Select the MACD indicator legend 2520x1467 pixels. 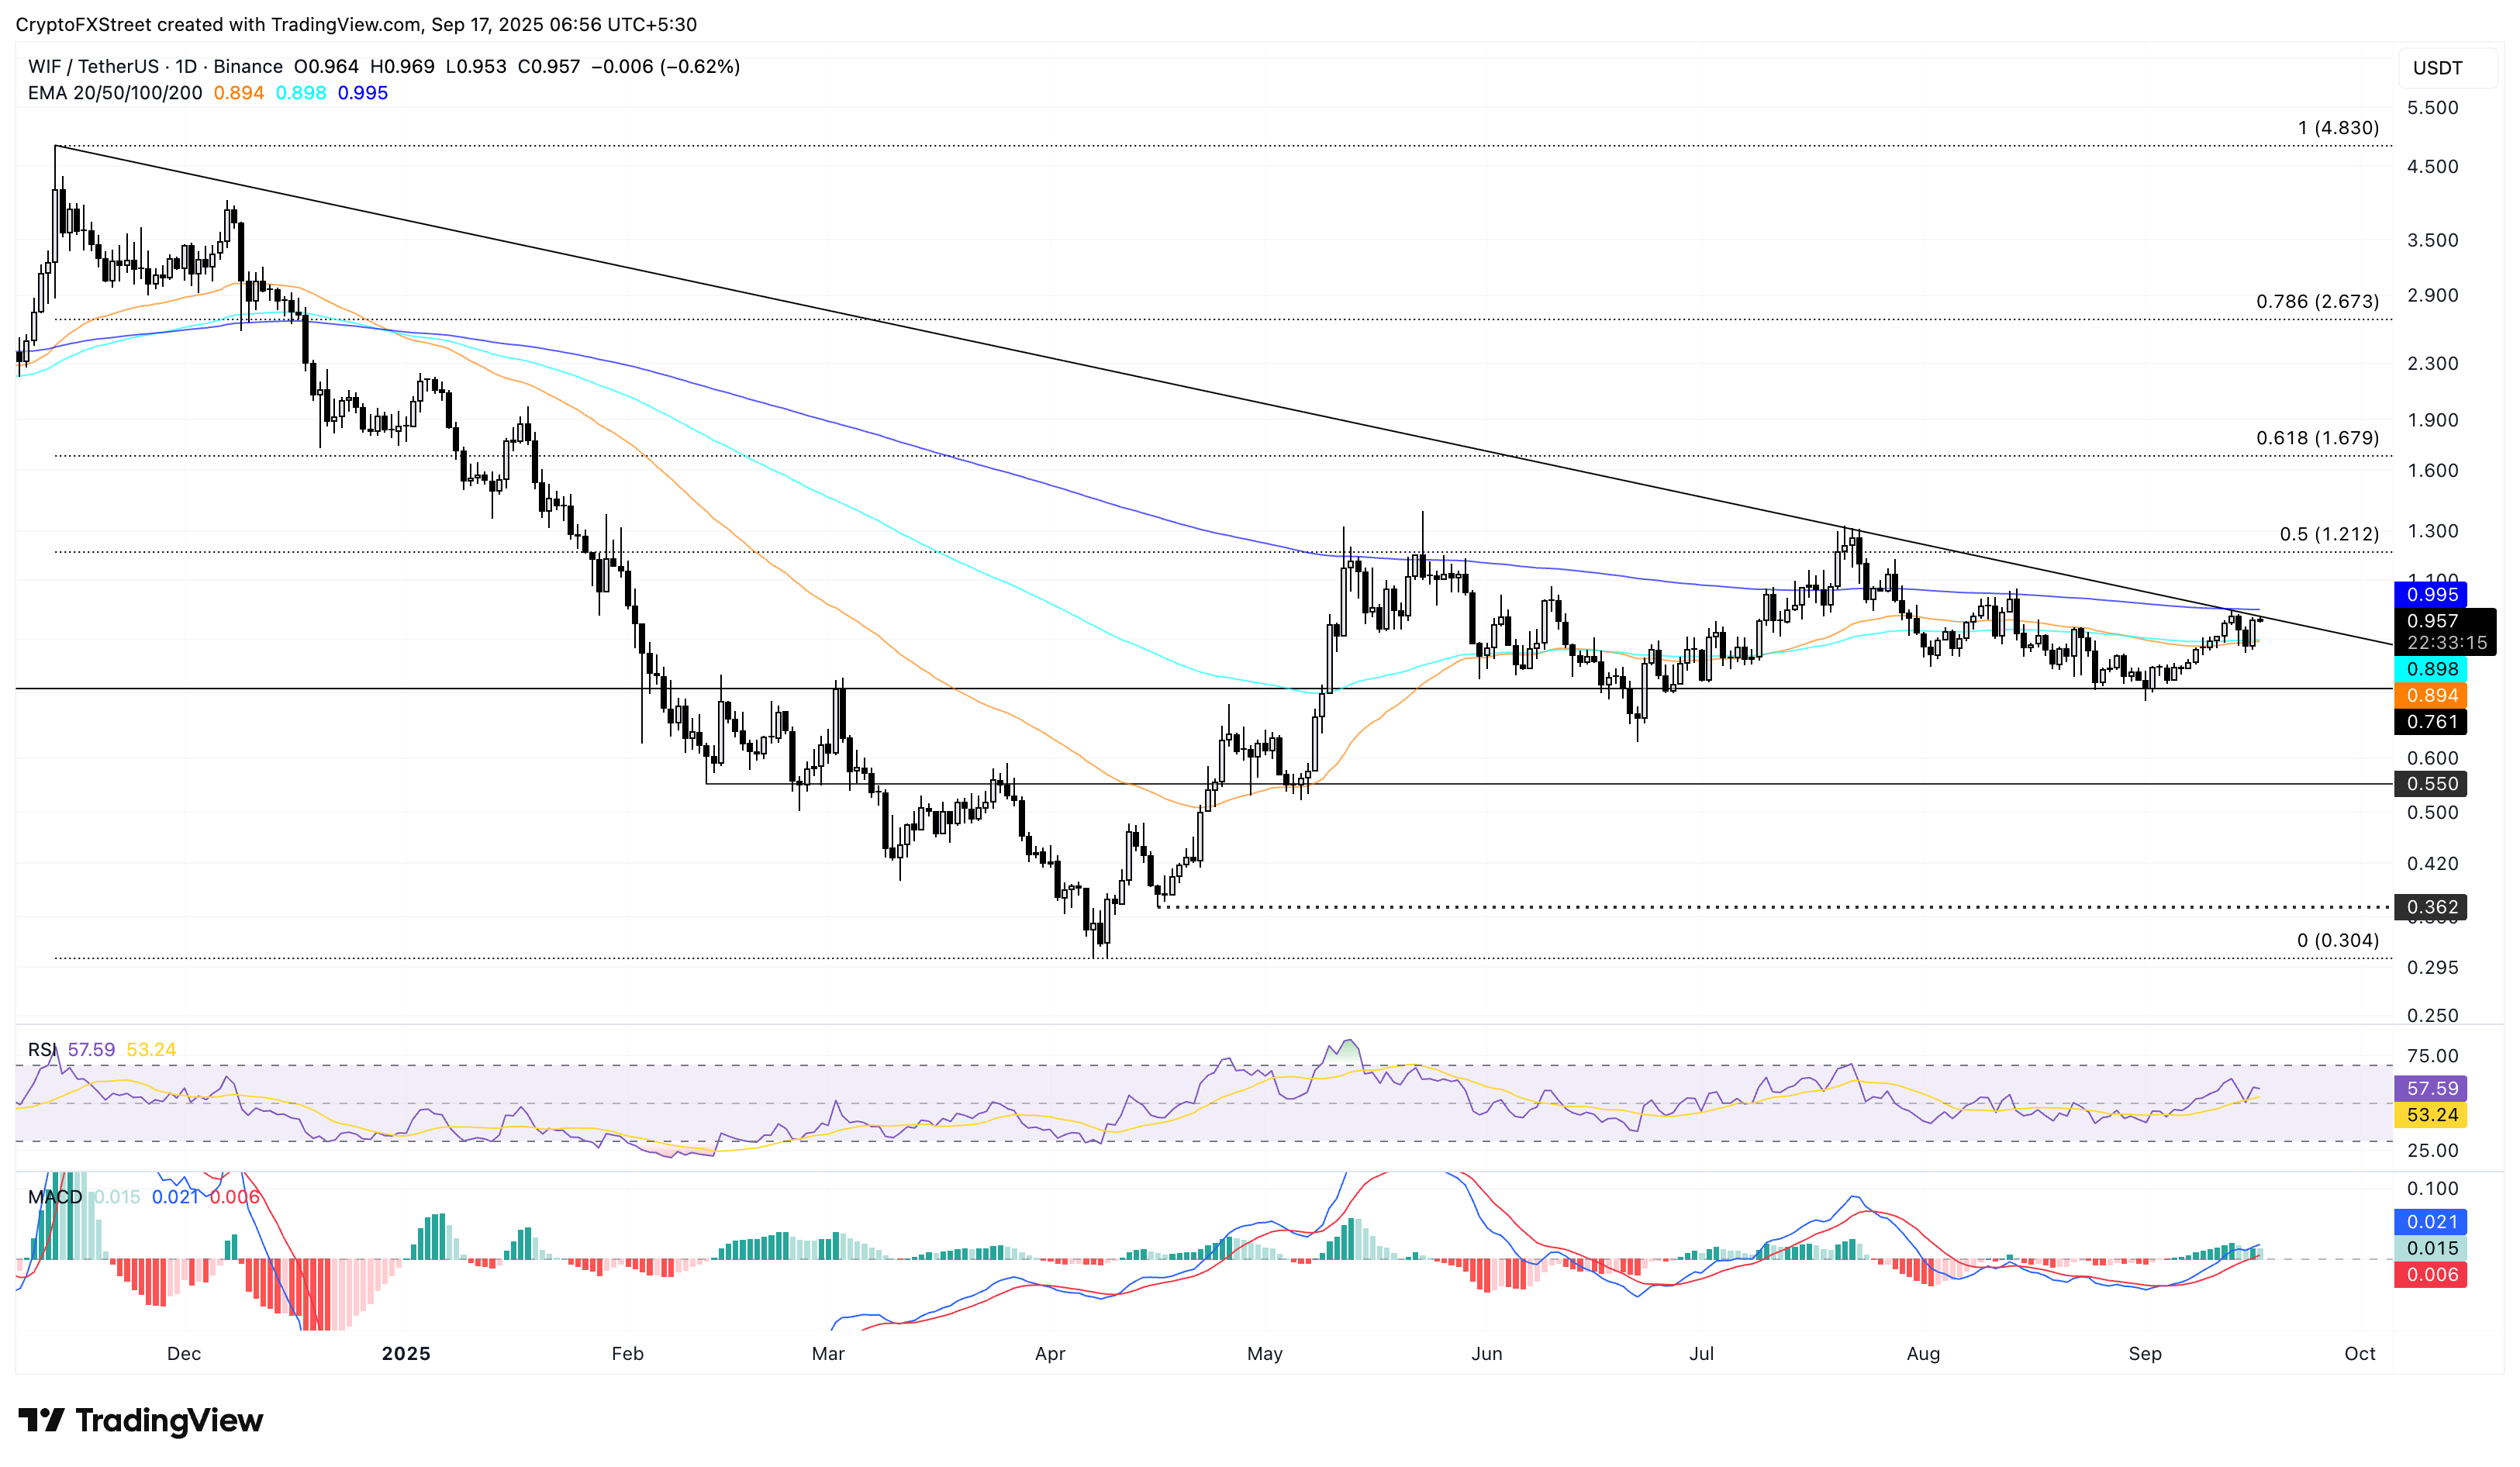55,1197
